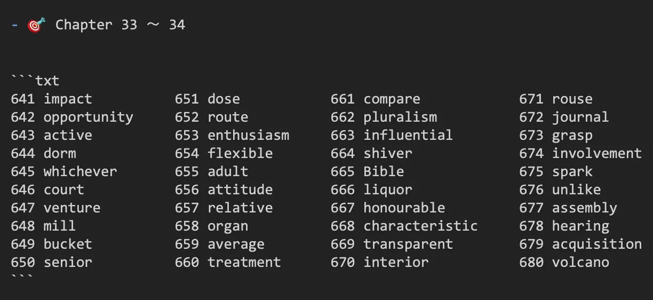Viewport: 653px width, 300px height.
Task: Click the word volcano at 680
Action: (580, 263)
